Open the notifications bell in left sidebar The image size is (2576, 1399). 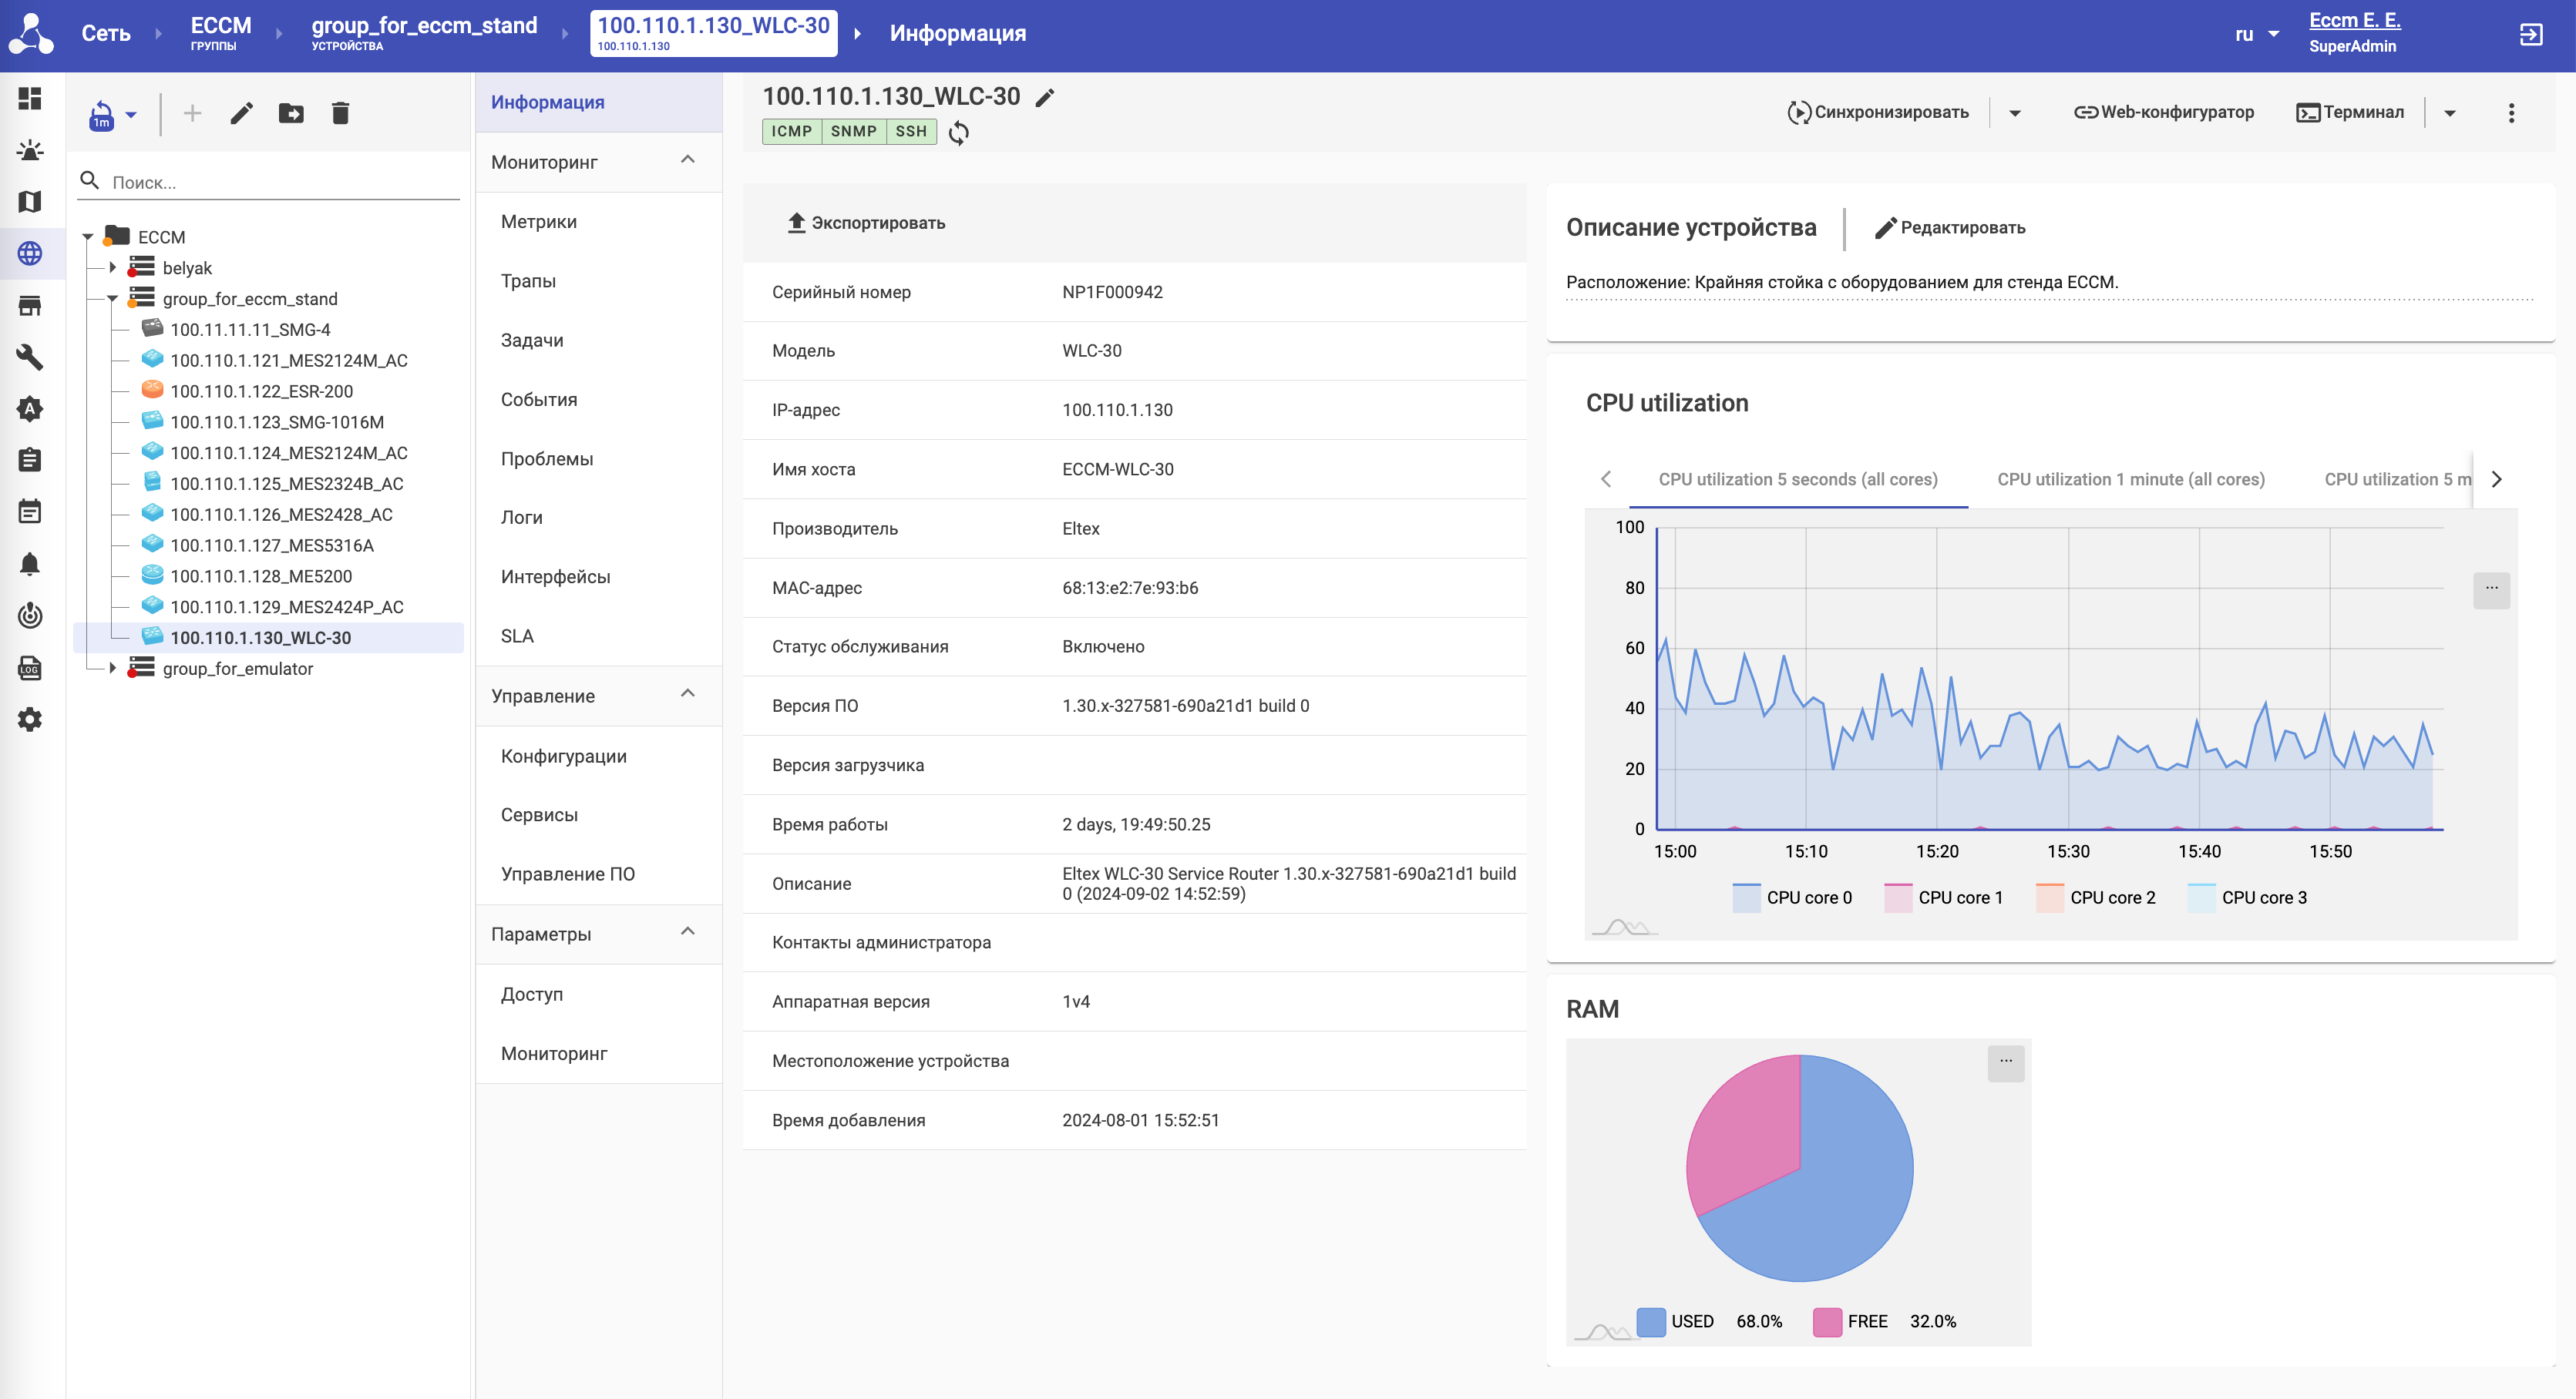pyautogui.click(x=30, y=565)
